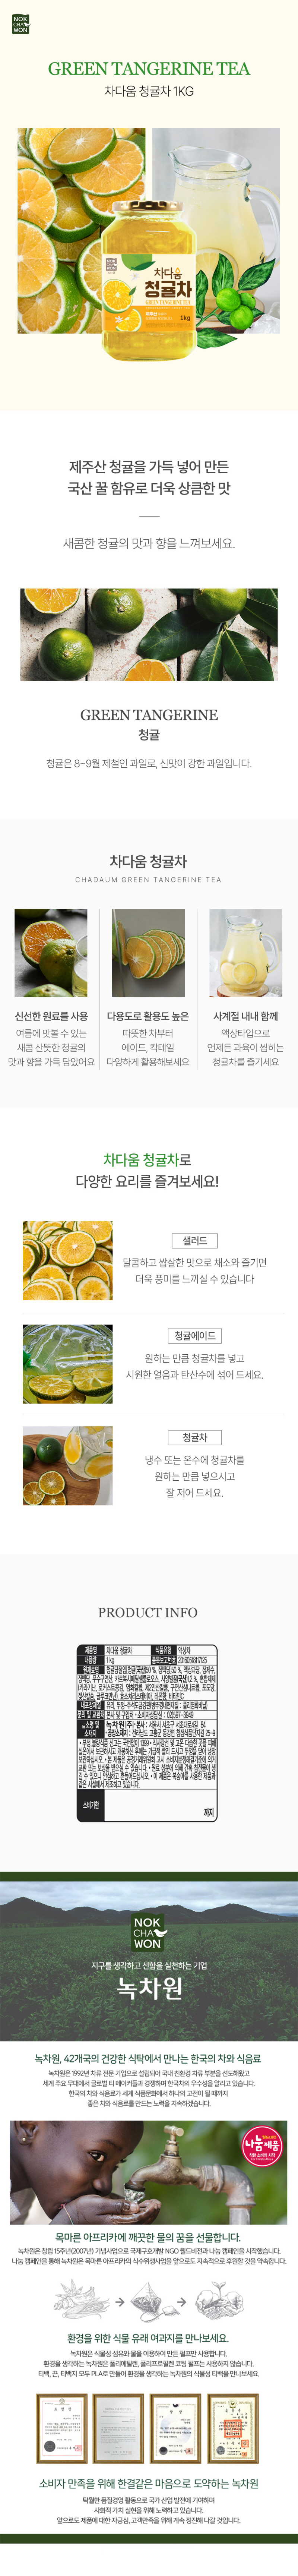298x2576 pixels.
Task: Open the 사계절 내내 함께 pitcher image
Action: (x=246, y=953)
